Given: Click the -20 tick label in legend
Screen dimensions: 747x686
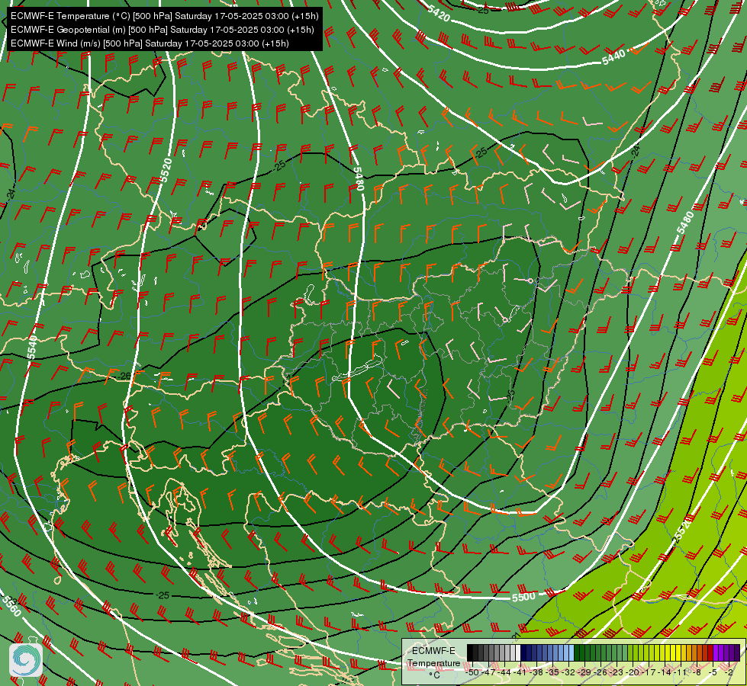Looking at the screenshot, I should (633, 672).
